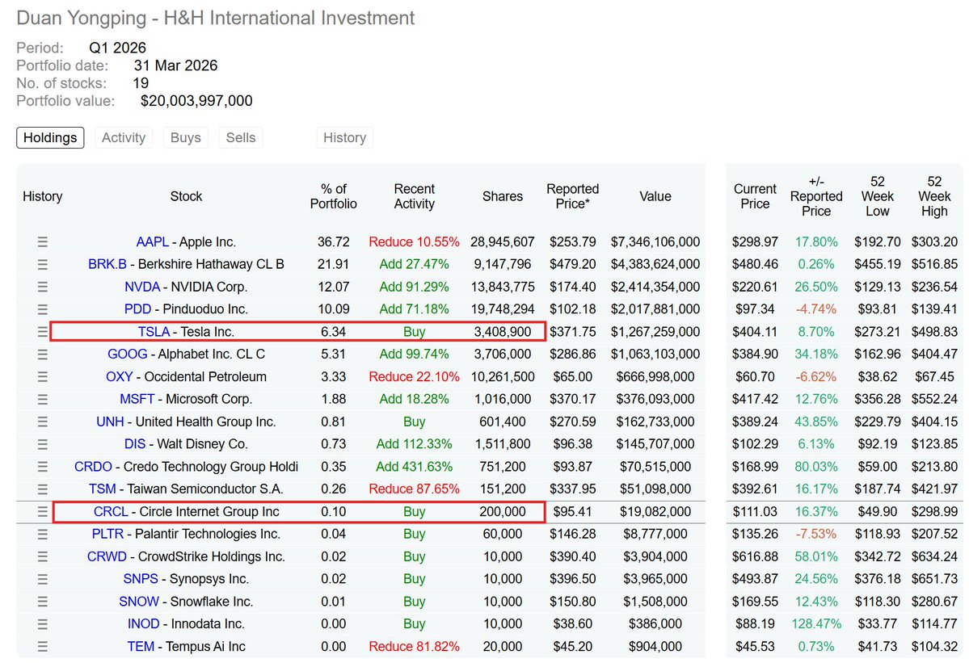Open the CRDO ticker link
Viewport: 969px width, 663px height.
pos(93,467)
